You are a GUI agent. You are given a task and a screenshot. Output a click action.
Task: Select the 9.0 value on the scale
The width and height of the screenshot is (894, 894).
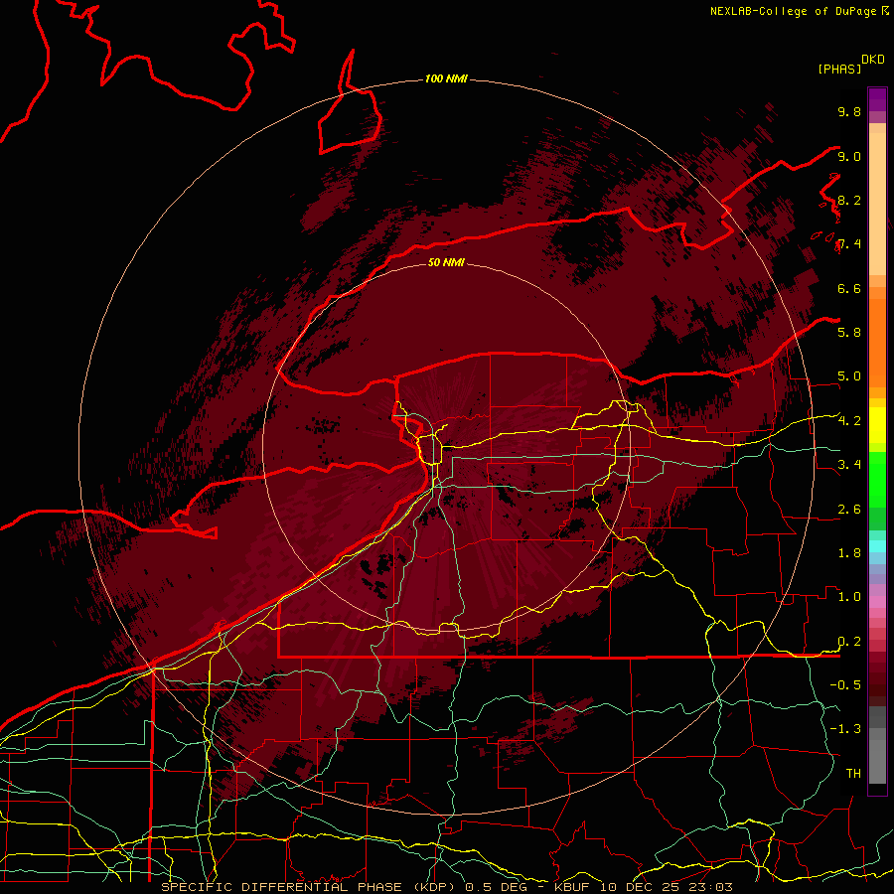(849, 156)
